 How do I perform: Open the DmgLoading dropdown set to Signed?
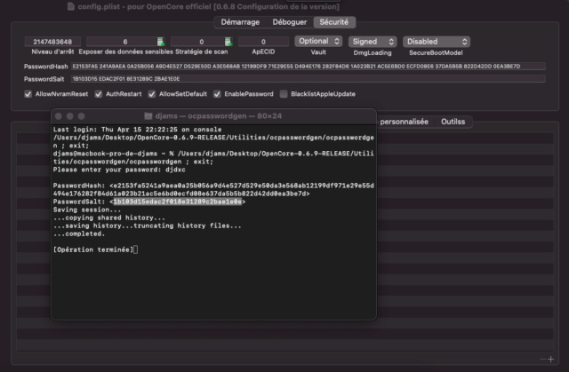coord(373,42)
